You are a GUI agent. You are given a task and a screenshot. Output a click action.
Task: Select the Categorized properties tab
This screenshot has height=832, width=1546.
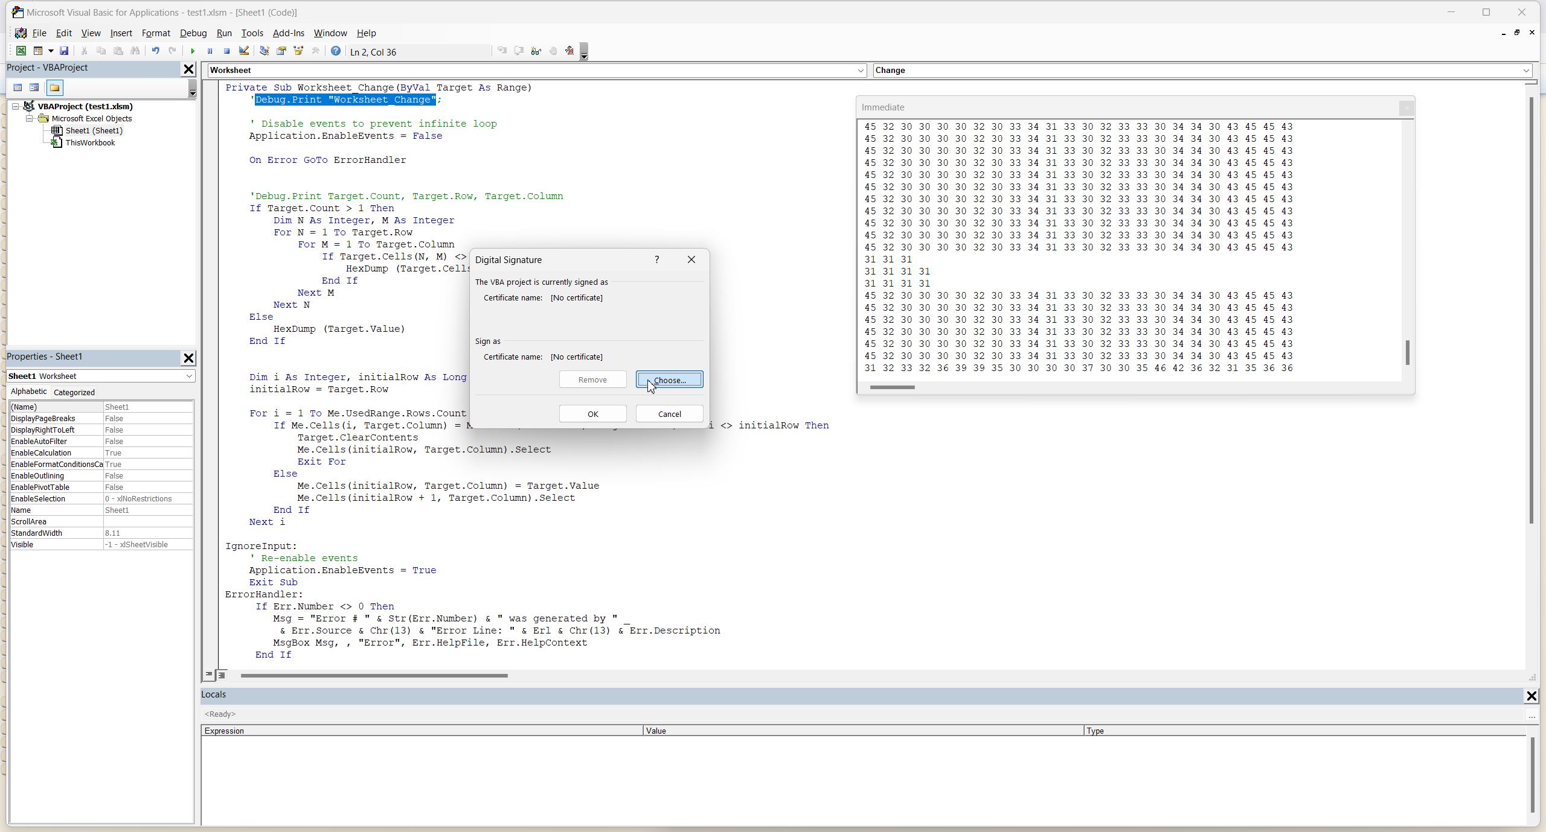point(74,392)
